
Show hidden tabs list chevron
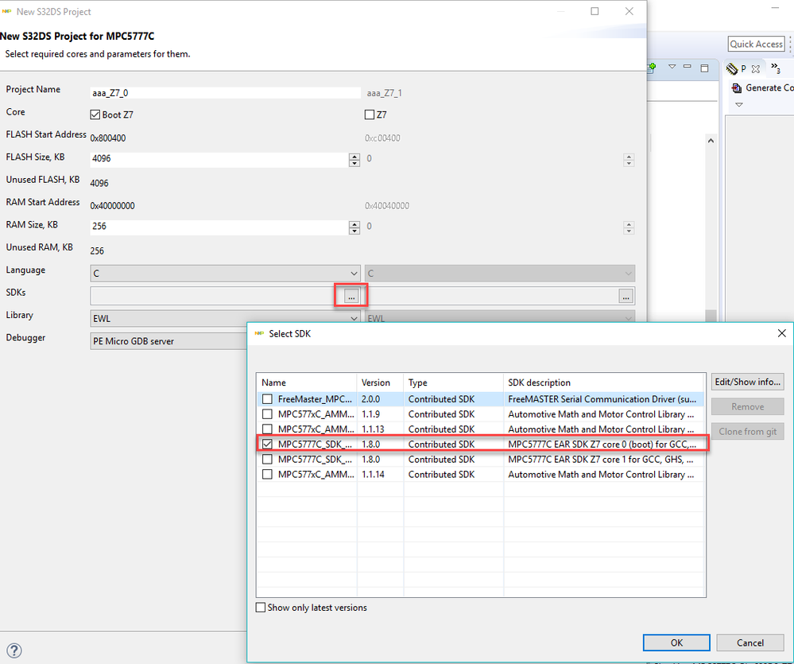(x=775, y=68)
